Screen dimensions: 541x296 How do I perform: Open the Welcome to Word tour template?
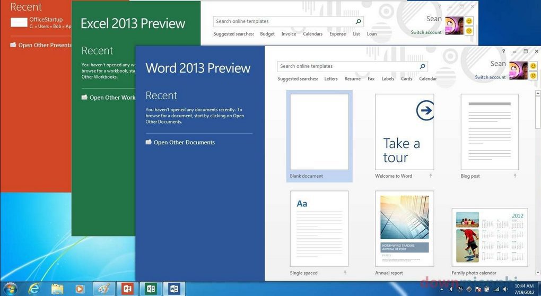point(404,136)
